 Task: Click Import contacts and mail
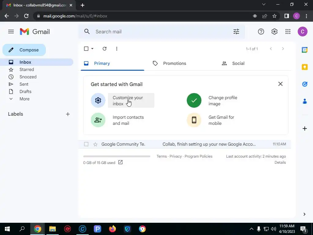[x=128, y=120]
